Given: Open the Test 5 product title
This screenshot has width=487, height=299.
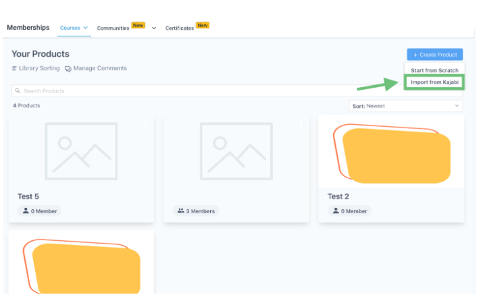Looking at the screenshot, I should 28,196.
